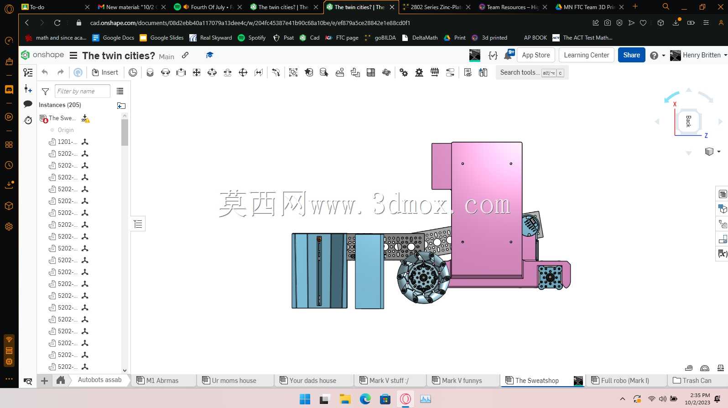Open the tab manager search
728x408 pixels.
[28, 381]
